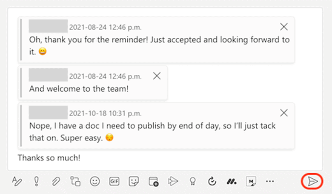This screenshot has height=194, width=332.
Task: Open the Approvals circular arrow icon
Action: tap(212, 181)
